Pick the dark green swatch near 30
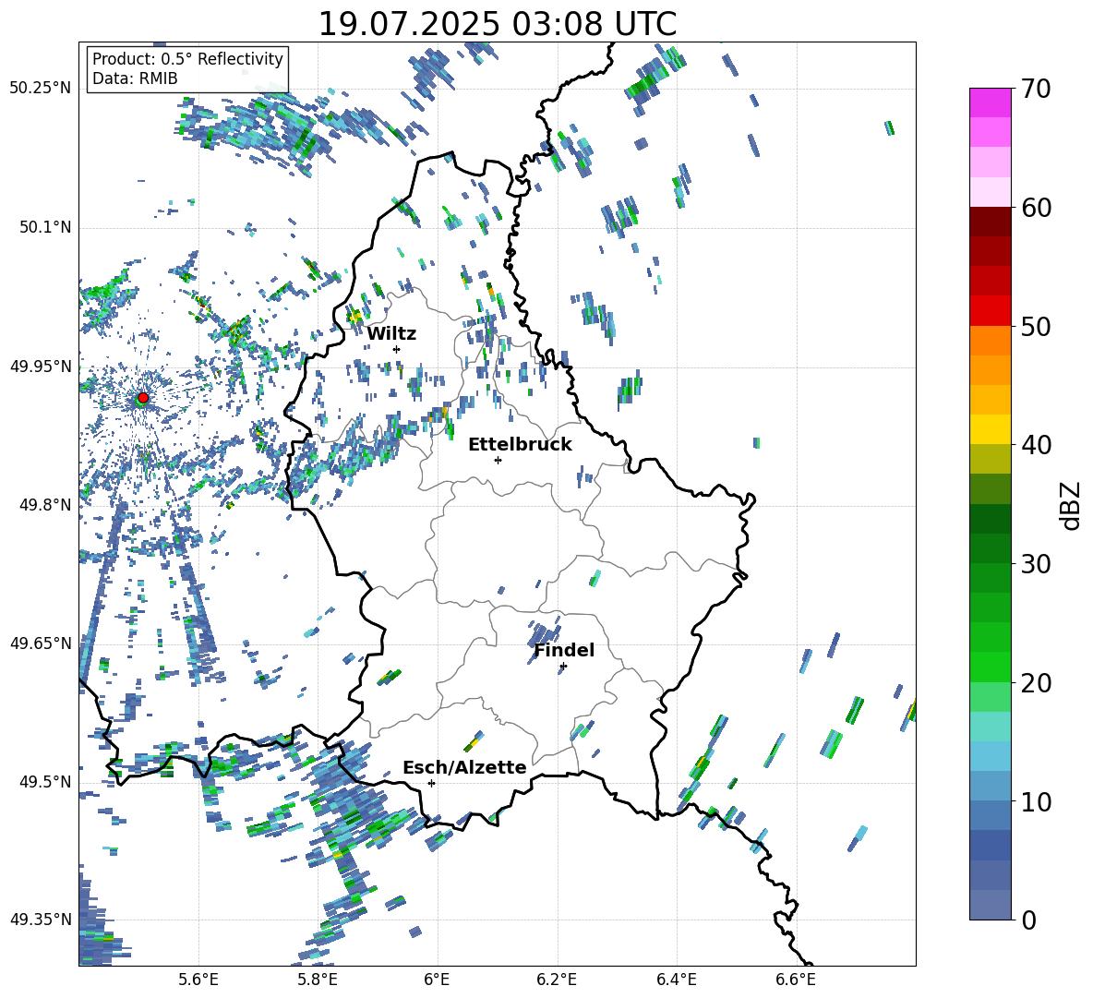This screenshot has width=1093, height=998. point(990,547)
